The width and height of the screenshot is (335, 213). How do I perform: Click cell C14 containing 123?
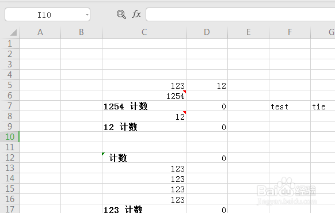(x=144, y=178)
